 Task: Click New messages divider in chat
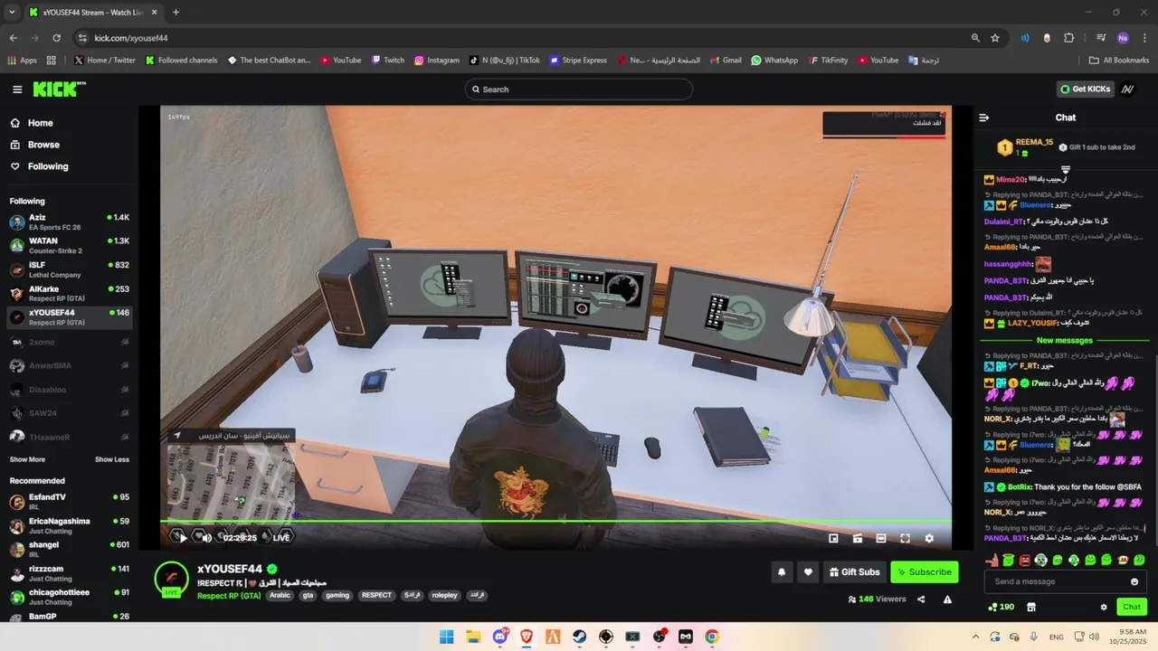(1065, 341)
